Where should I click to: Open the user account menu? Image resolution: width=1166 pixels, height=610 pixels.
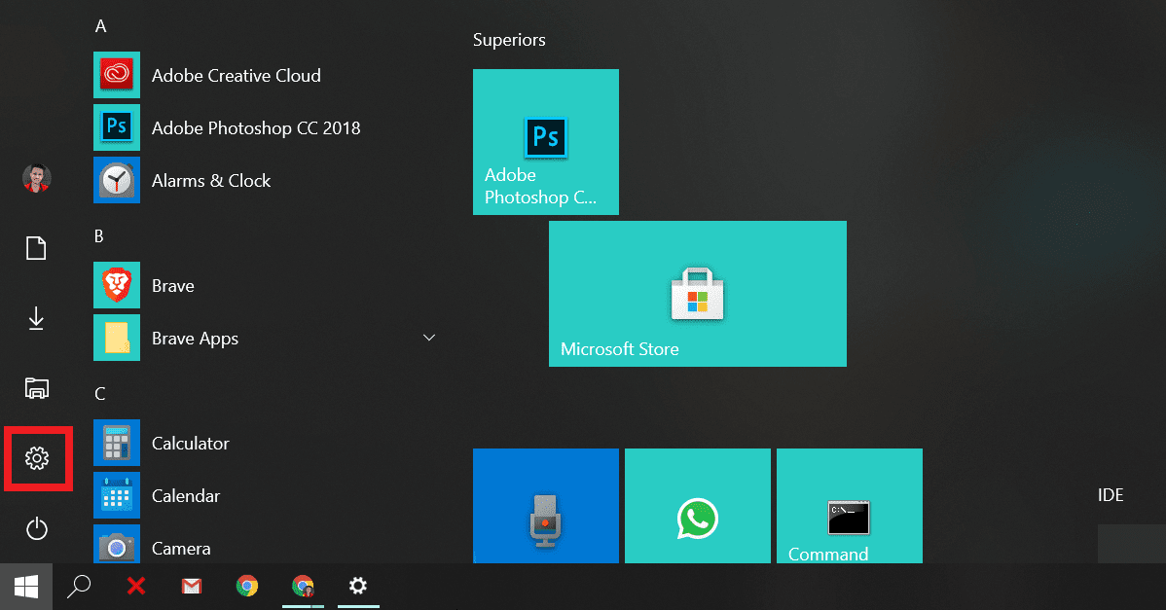click(x=36, y=179)
